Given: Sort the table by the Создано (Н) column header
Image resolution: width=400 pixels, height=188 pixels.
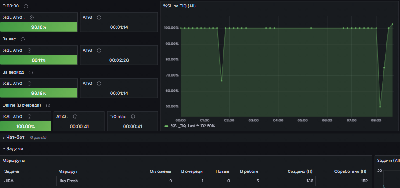Looking at the screenshot, I should pos(300,171).
